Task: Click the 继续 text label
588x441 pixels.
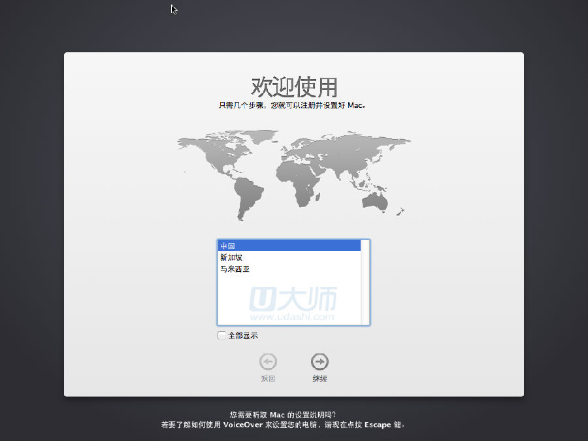Action: (319, 378)
